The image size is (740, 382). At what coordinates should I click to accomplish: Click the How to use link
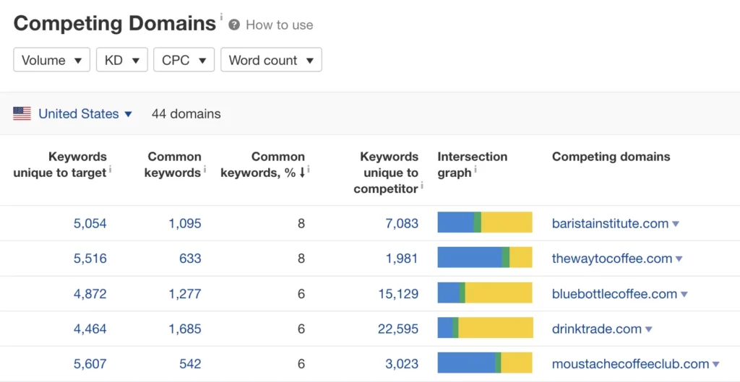tap(280, 25)
